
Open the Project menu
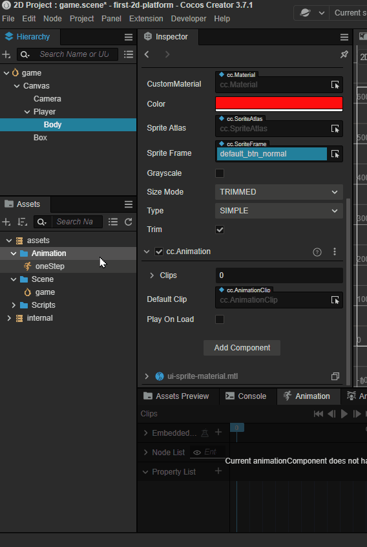[x=81, y=19]
